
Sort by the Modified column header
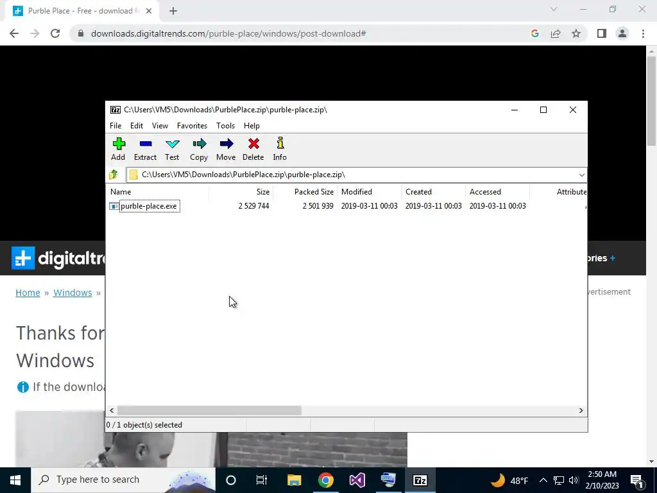click(x=369, y=192)
